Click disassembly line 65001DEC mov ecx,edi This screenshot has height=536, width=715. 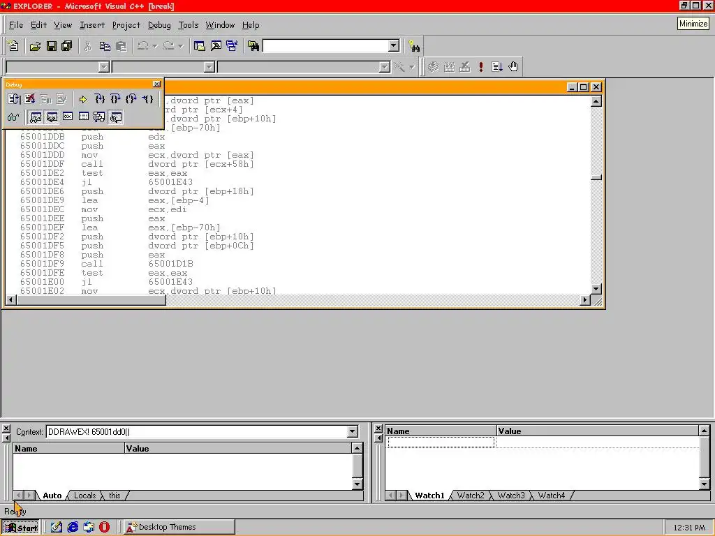(x=103, y=209)
